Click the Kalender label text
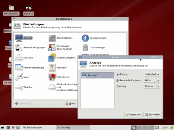 62,68
